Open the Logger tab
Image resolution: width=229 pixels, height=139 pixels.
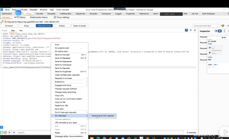click(x=118, y=14)
